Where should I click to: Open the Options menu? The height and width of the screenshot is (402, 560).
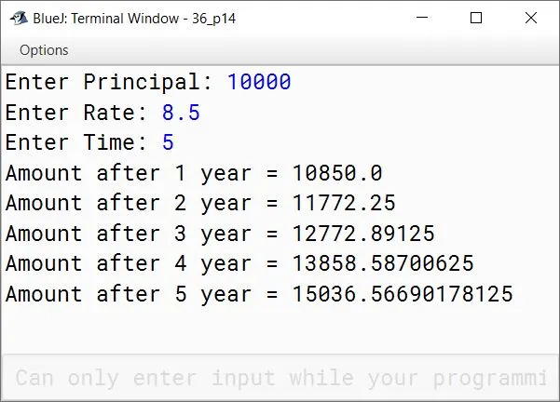click(44, 50)
